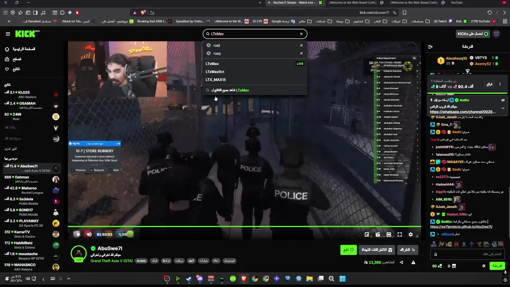The height and width of the screenshot is (287, 510).
Task: Click the prediction vote button
Action: [x=489, y=84]
